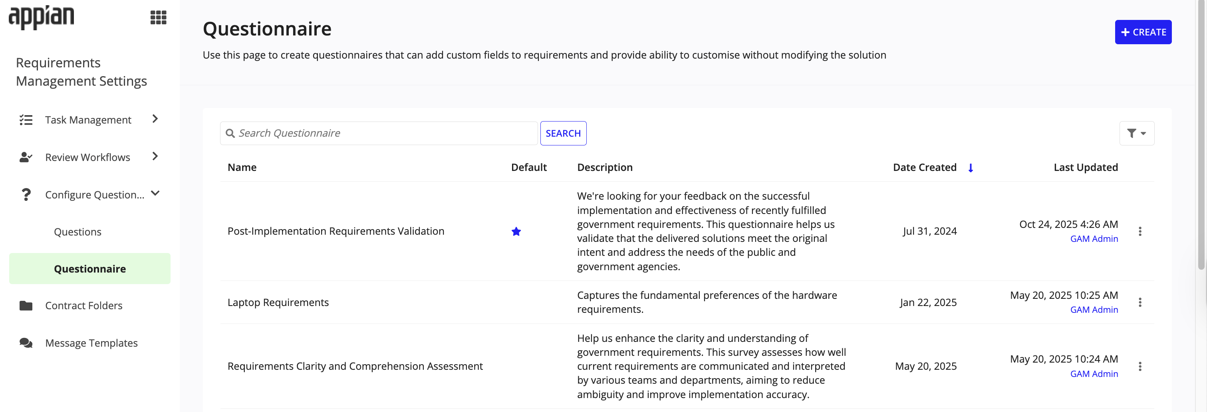
Task: Click the "Jul 31, 2024" date cell
Action: pos(930,232)
